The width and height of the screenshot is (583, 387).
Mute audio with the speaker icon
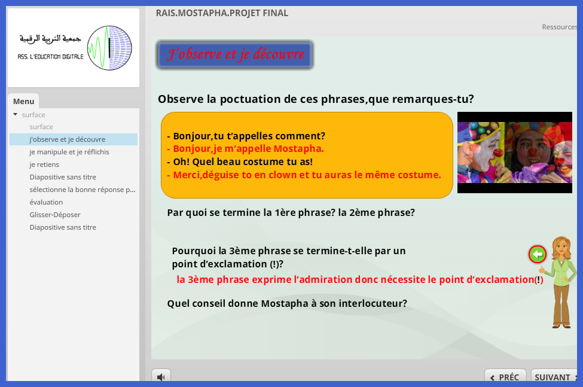click(161, 376)
